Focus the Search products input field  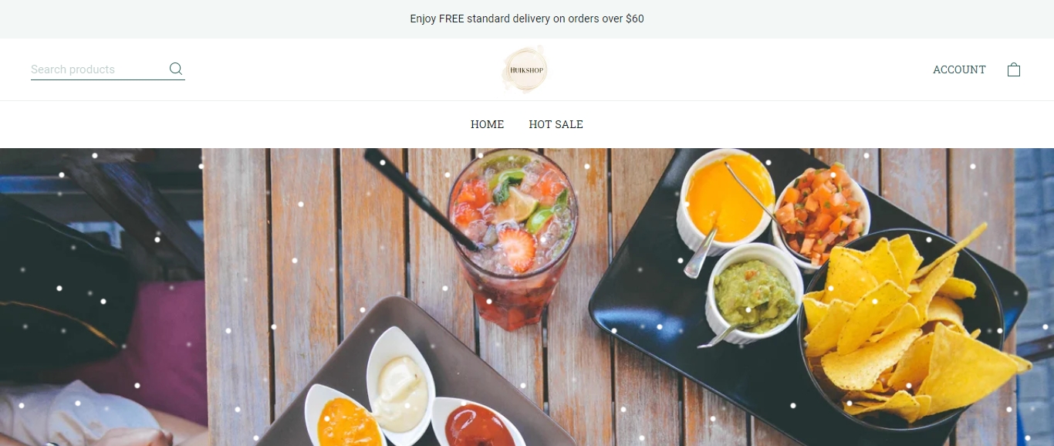(x=98, y=69)
